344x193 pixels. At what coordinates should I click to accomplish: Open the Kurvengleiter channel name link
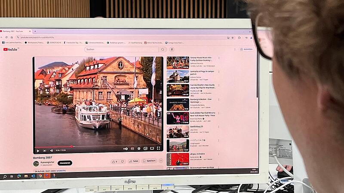(x=47, y=163)
